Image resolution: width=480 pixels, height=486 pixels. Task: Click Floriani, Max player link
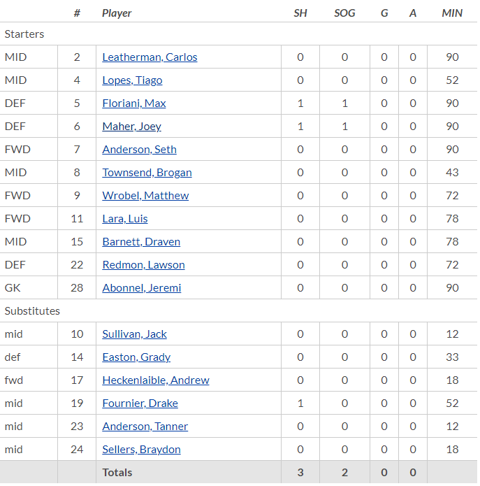point(134,103)
